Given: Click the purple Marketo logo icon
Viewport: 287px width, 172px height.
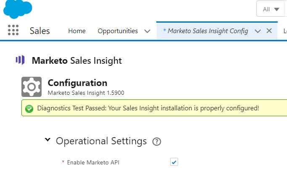Looking at the screenshot, I should (x=20, y=60).
